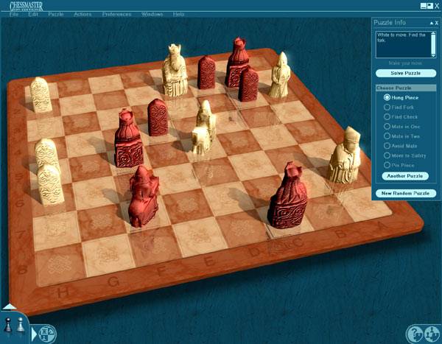Click the right-pointing arrow at bottom-left toolbar
The height and width of the screenshot is (344, 442).
click(x=34, y=334)
